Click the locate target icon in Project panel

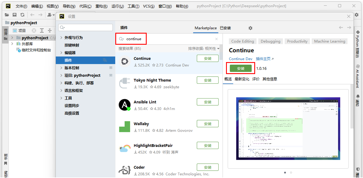(x=34, y=30)
